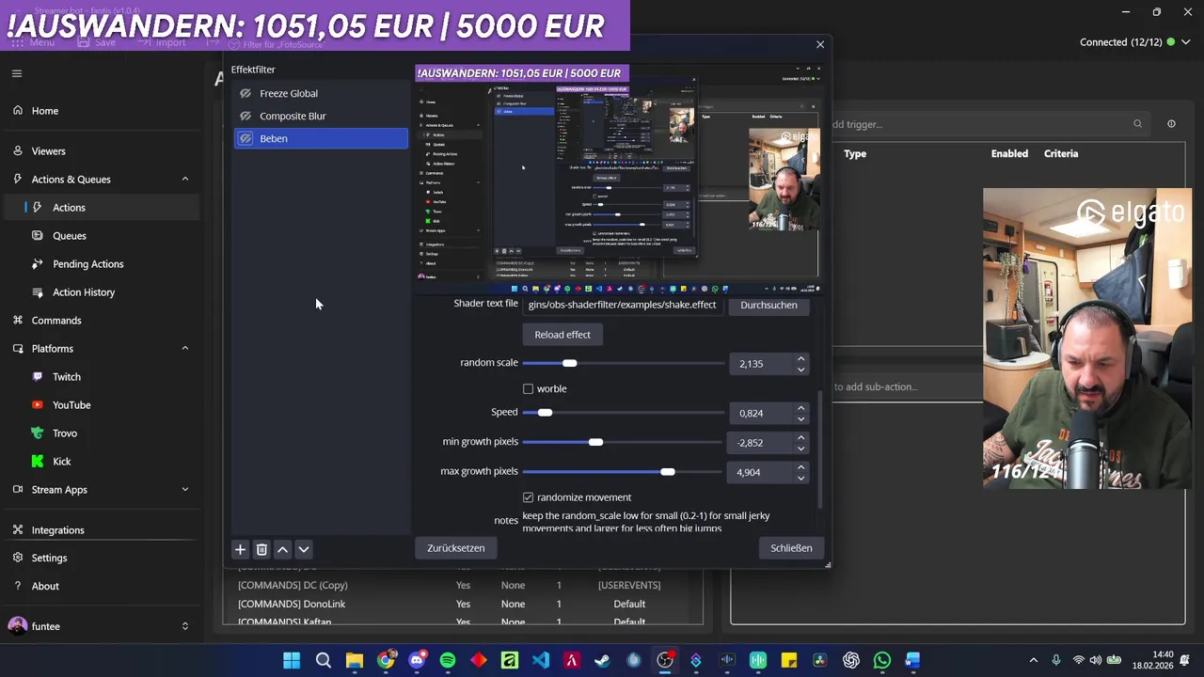Open Queues via its list icon
1204x677 pixels.
[x=37, y=235]
